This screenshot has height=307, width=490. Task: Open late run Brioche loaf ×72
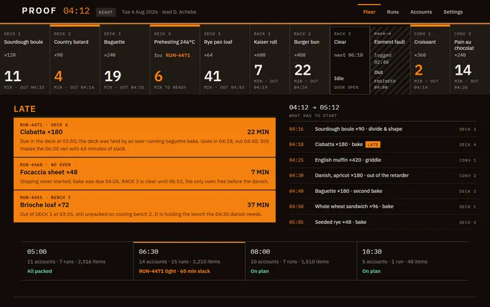click(144, 206)
